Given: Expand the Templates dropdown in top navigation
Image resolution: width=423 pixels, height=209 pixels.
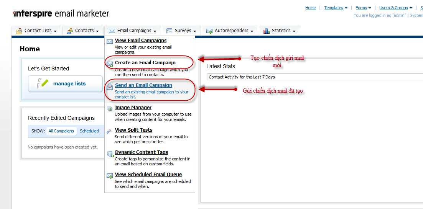Looking at the screenshot, I should 336,8.
